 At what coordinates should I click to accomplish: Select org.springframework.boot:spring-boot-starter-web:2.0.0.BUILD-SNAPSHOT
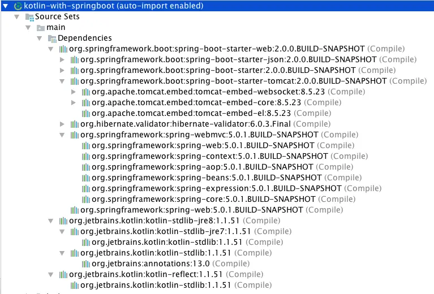(x=217, y=49)
